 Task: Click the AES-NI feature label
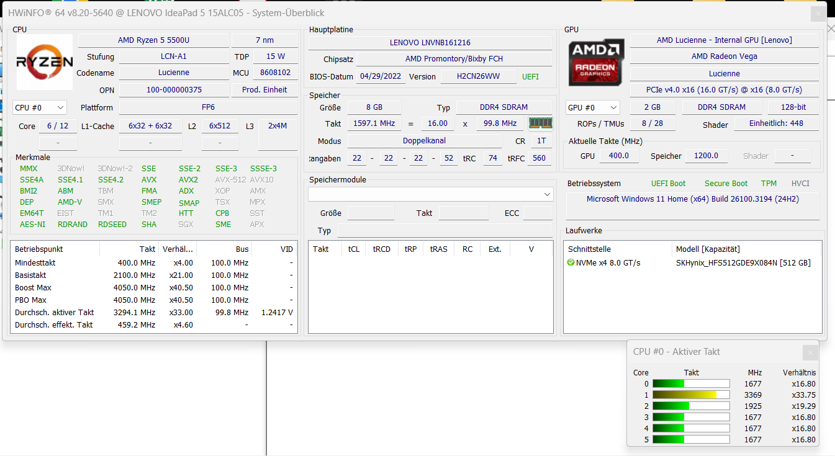(x=32, y=225)
